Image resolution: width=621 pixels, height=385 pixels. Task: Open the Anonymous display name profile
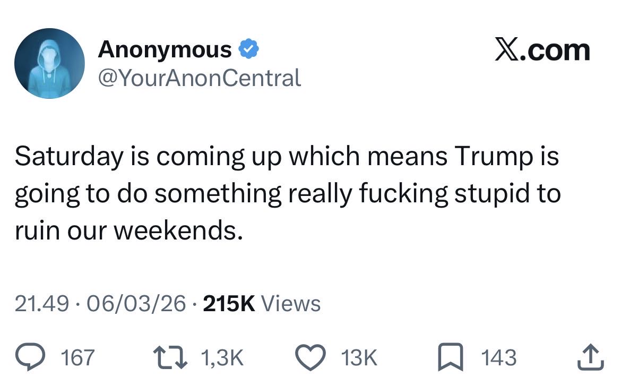(165, 50)
